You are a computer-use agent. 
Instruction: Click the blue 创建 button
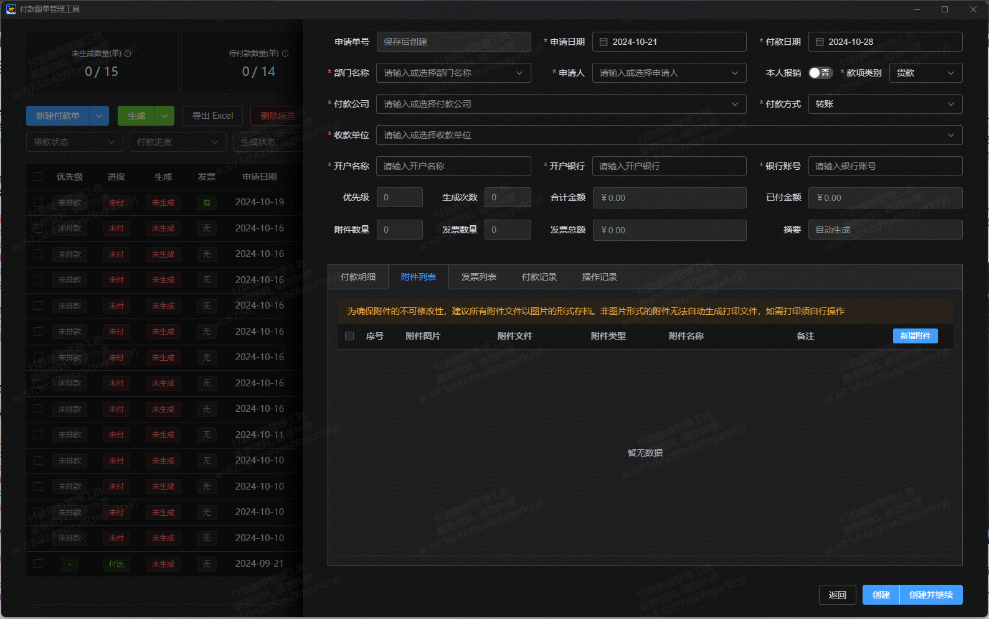tap(881, 595)
